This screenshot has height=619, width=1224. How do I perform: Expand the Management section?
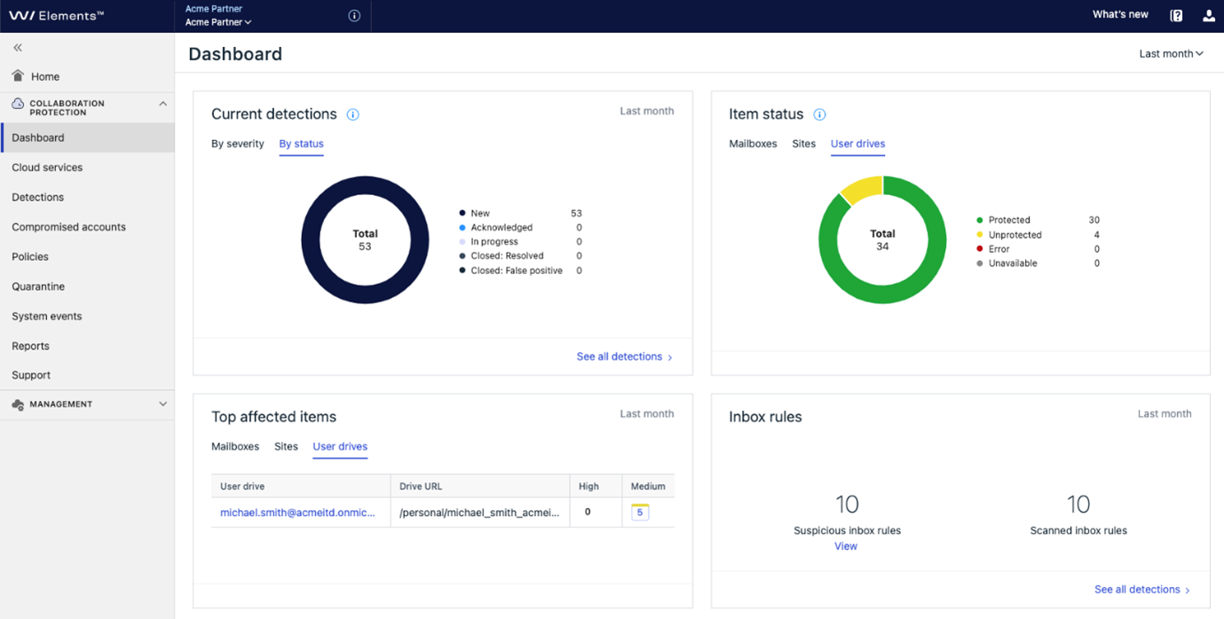[162, 404]
